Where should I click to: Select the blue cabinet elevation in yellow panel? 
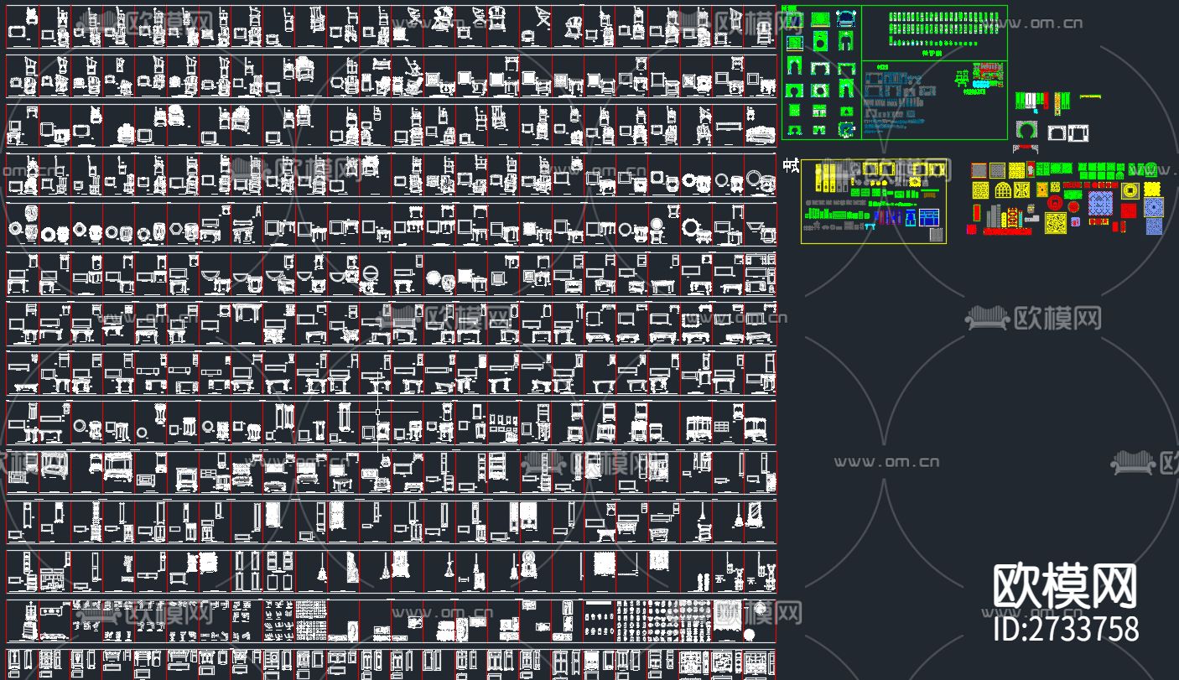point(929,218)
